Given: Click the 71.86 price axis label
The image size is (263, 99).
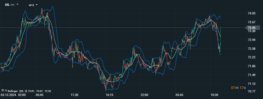Looking at the screenshot, I should [251, 66].
